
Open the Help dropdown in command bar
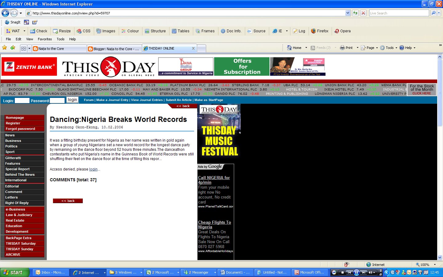coord(407,48)
